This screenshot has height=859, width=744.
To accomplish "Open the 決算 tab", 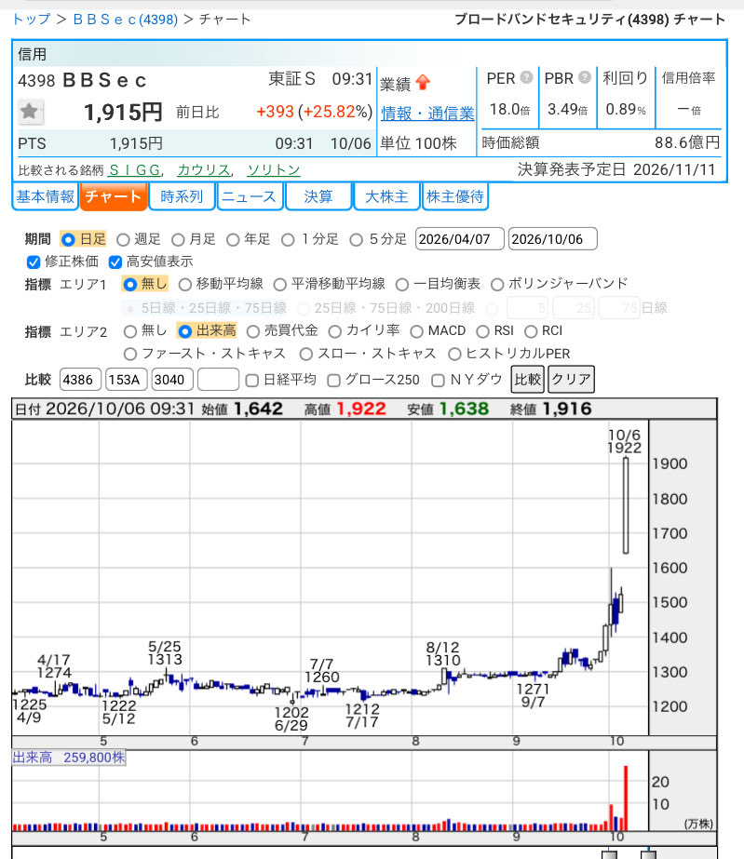I will click(x=318, y=196).
